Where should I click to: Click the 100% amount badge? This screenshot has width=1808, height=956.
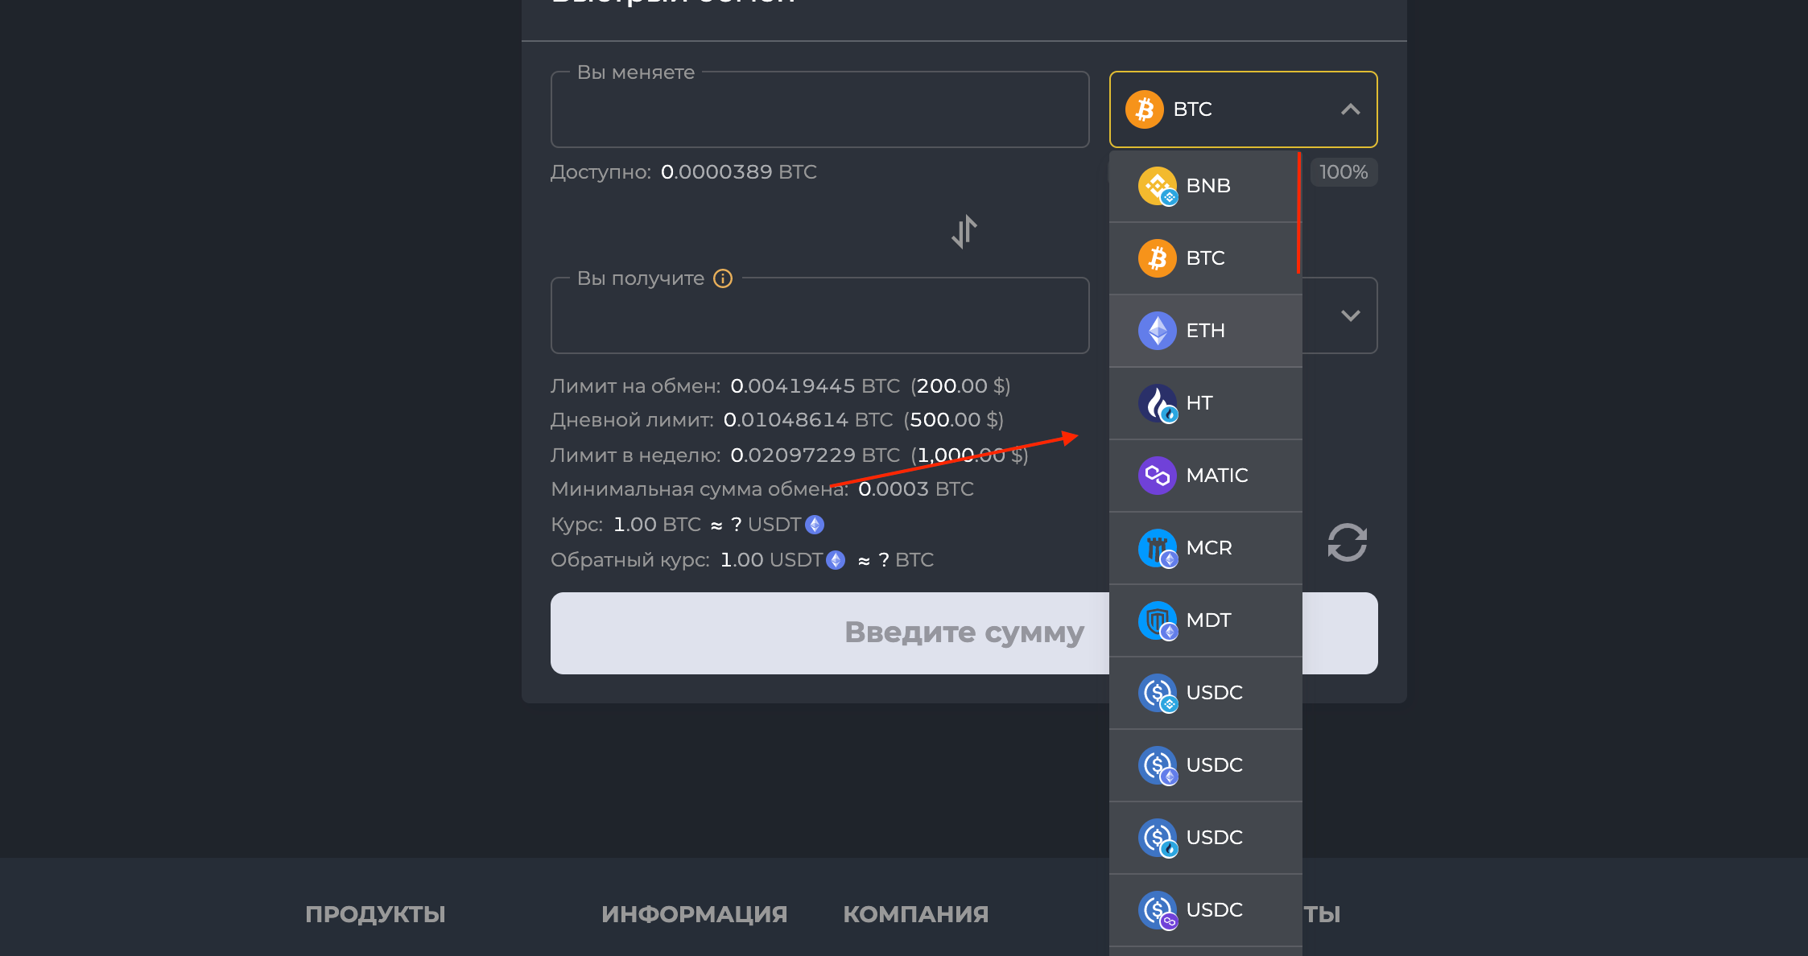[1343, 171]
